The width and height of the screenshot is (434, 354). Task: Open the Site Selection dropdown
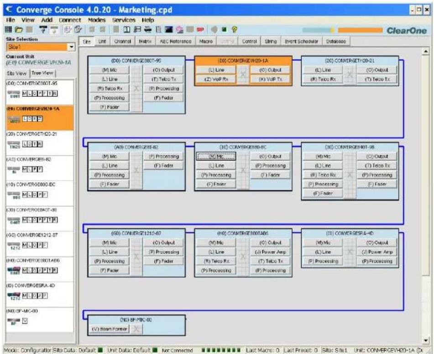click(71, 47)
